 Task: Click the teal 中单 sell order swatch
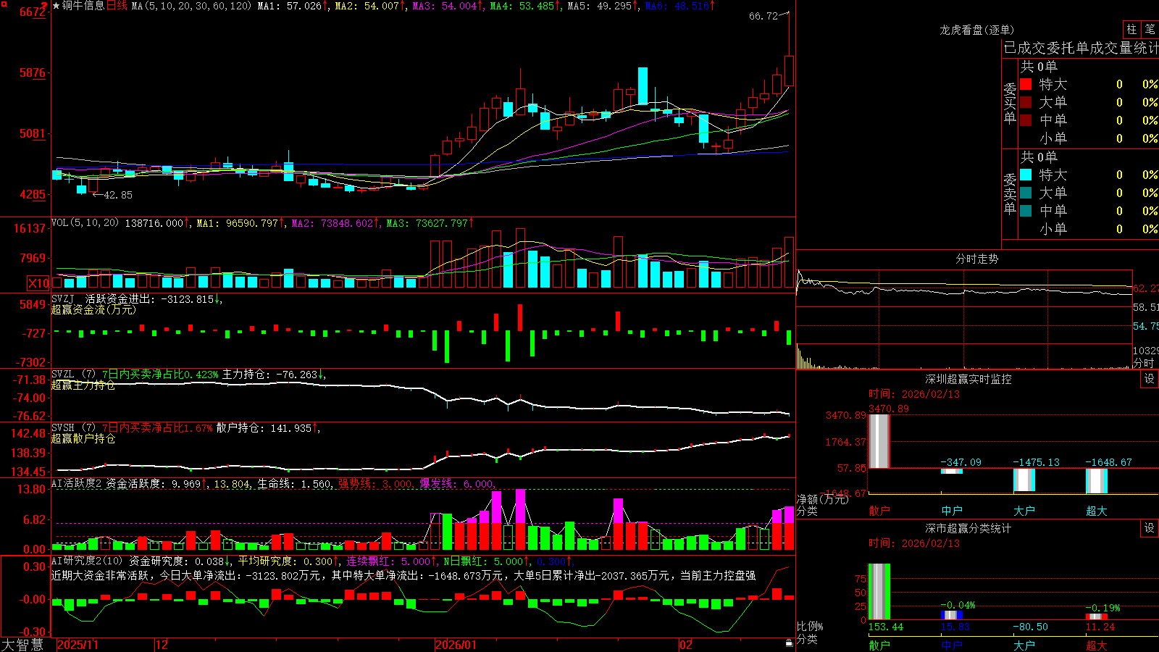(x=1026, y=211)
